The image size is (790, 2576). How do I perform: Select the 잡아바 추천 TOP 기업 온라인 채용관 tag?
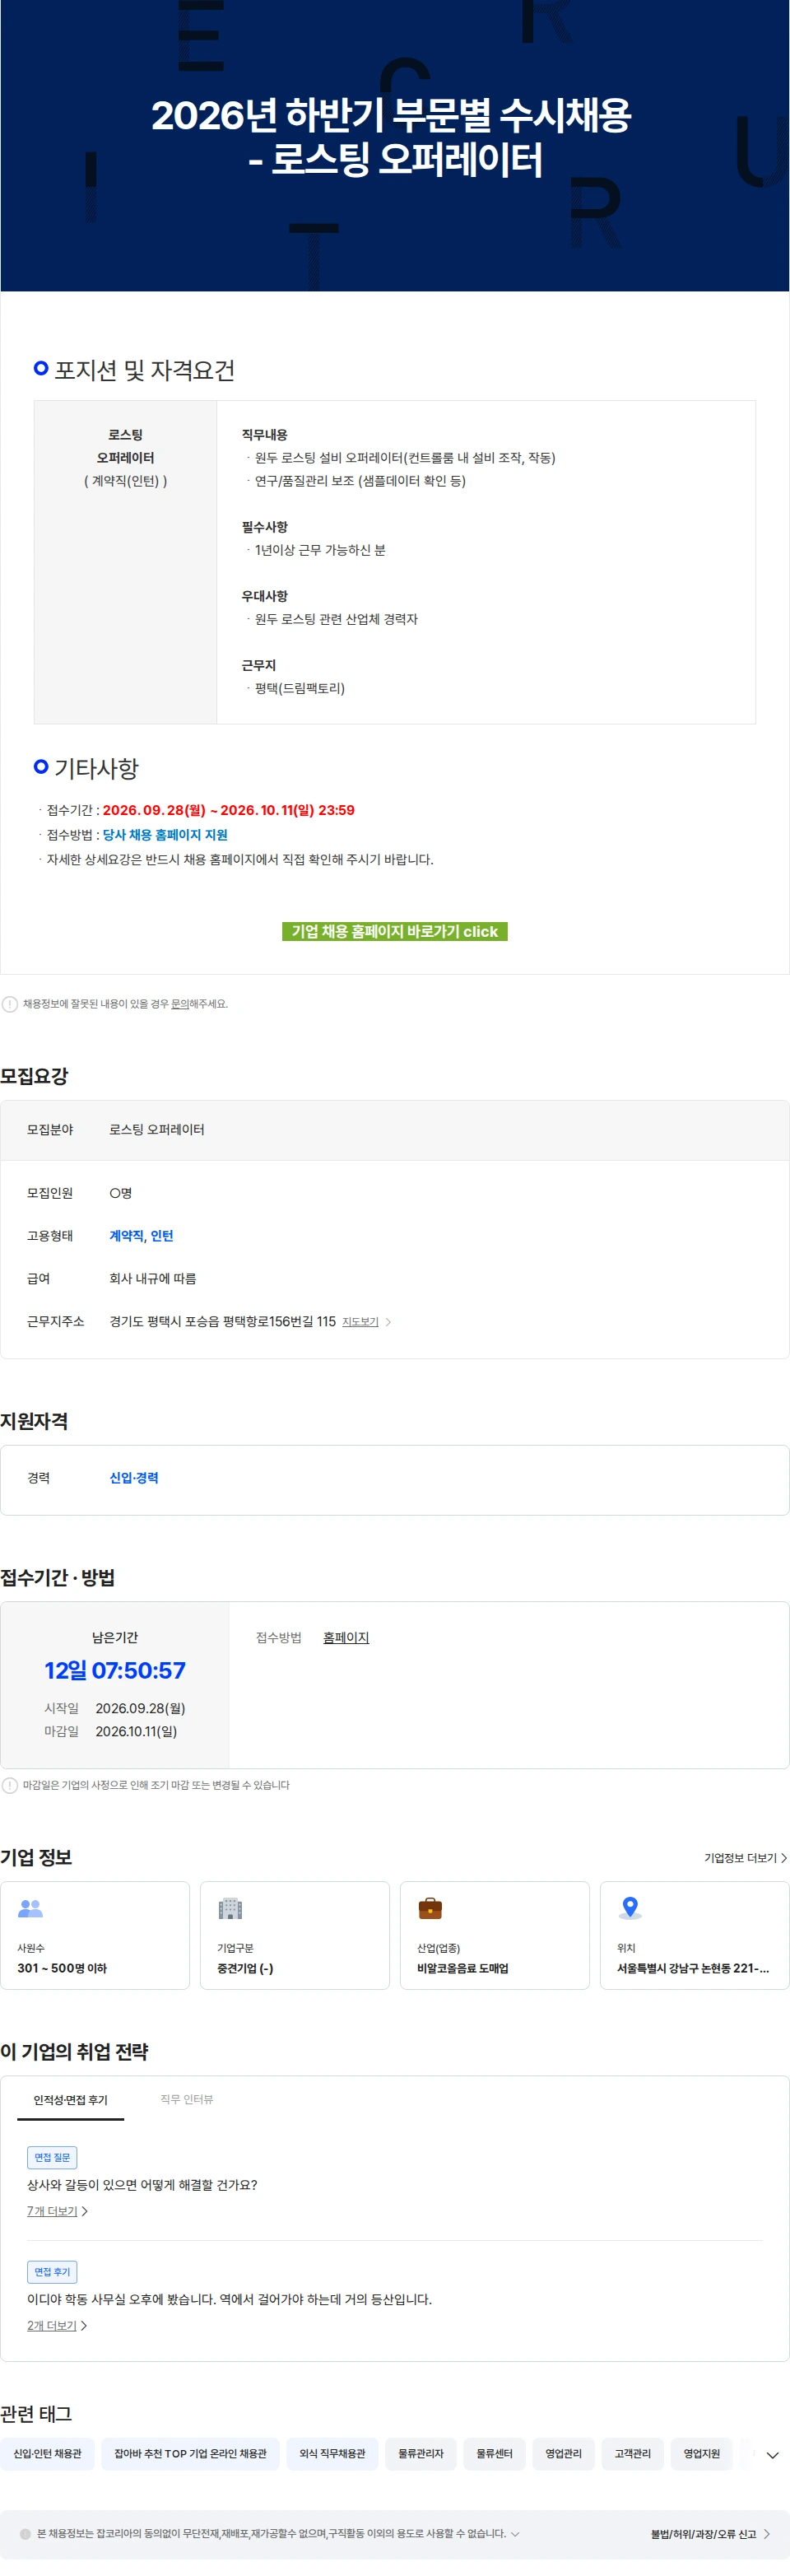[190, 2454]
